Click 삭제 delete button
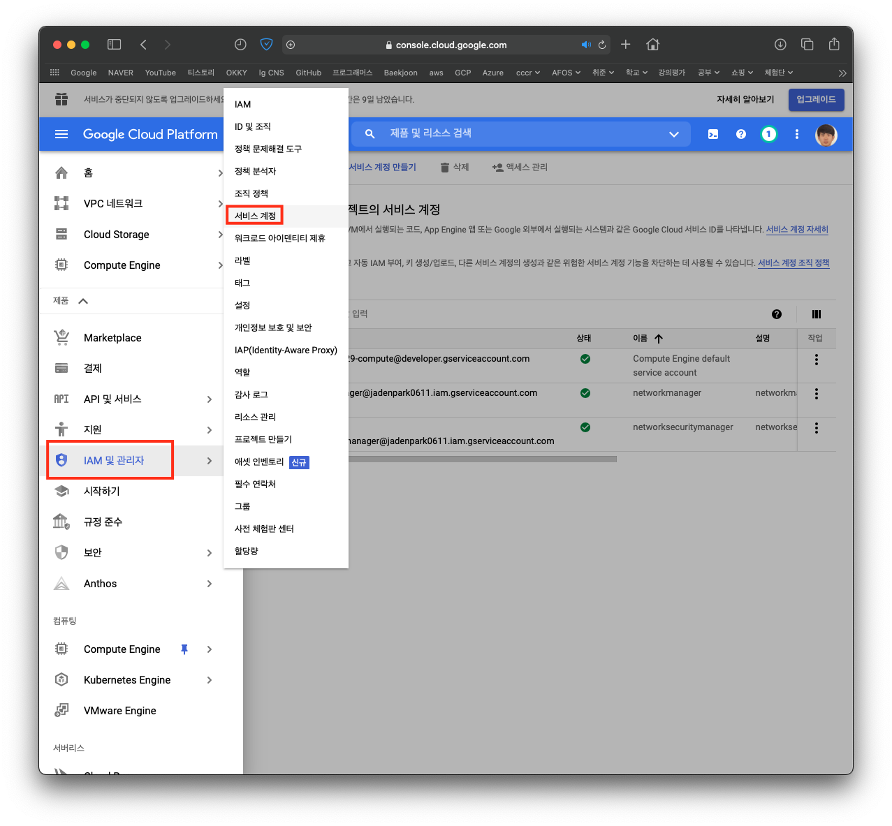Image resolution: width=892 pixels, height=826 pixels. point(455,168)
